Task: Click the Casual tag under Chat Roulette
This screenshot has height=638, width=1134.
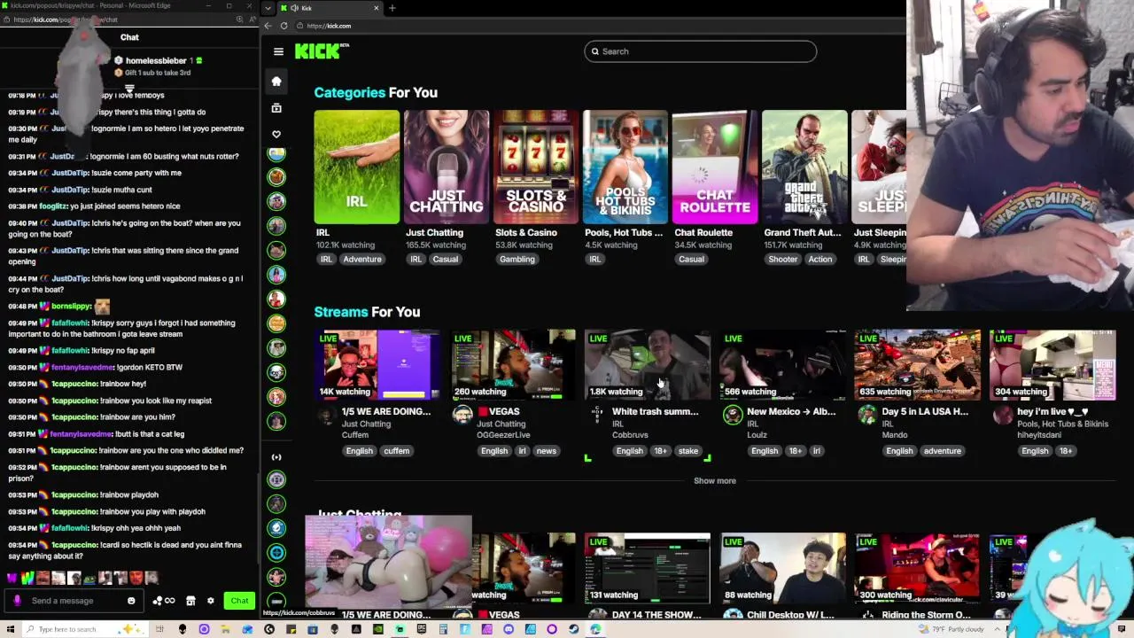Action: [691, 260]
